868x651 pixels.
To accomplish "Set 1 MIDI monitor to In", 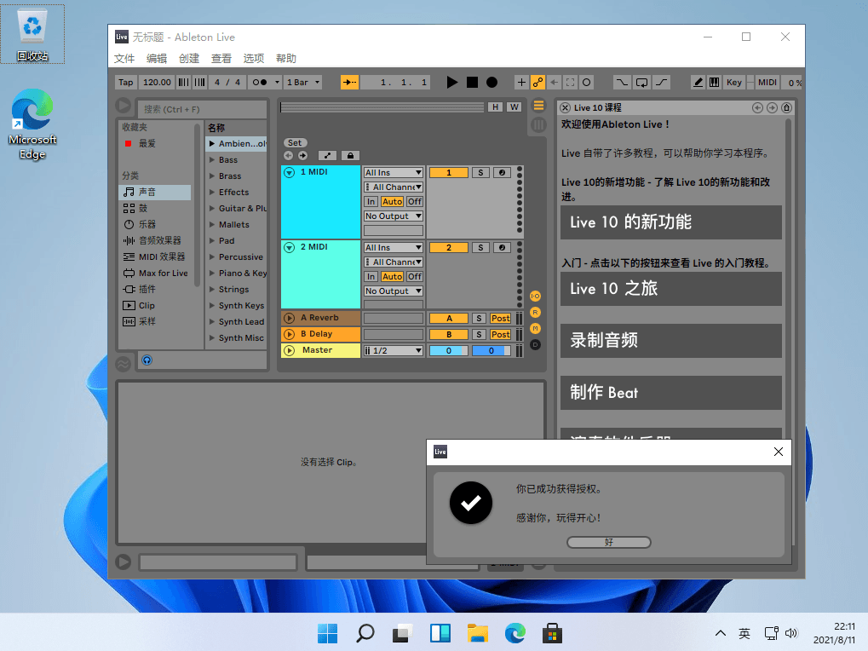I will 371,201.
